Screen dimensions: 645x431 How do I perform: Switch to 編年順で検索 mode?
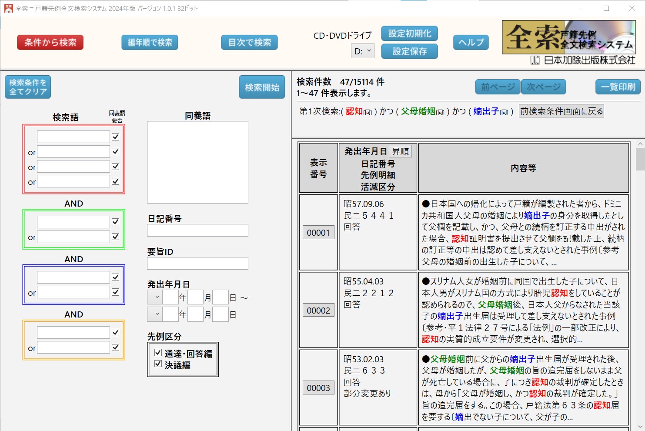(x=150, y=42)
